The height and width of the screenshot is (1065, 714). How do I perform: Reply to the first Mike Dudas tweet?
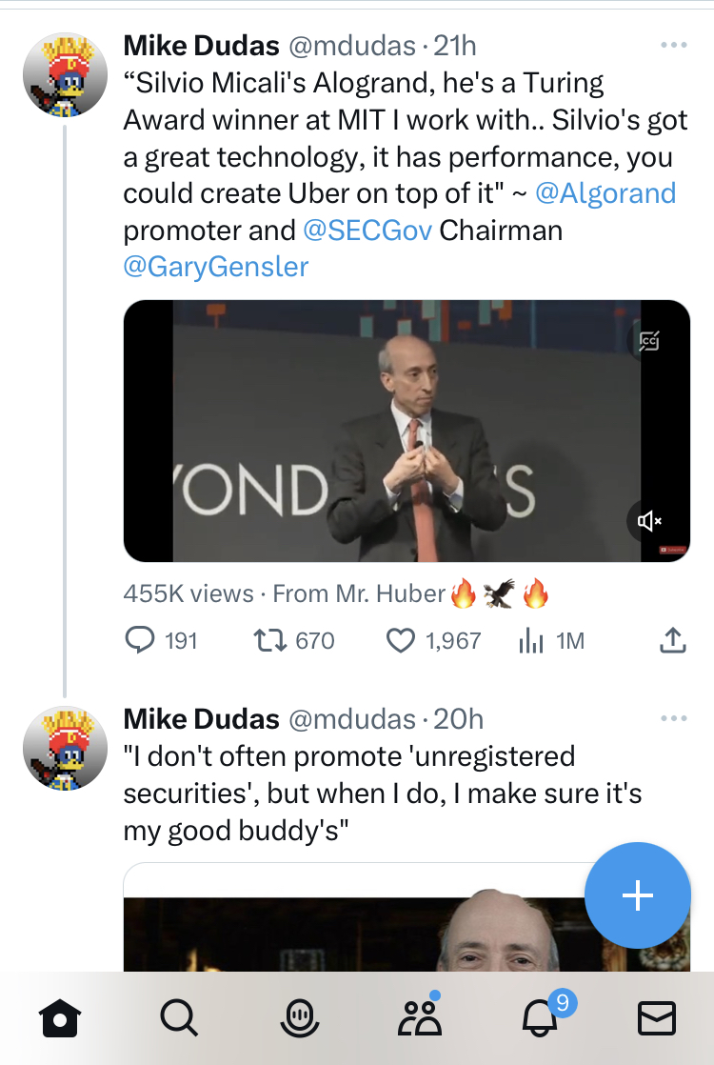point(140,640)
